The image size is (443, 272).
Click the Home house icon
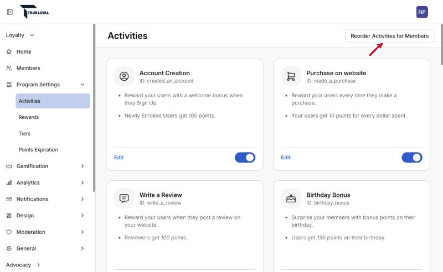pos(9,51)
